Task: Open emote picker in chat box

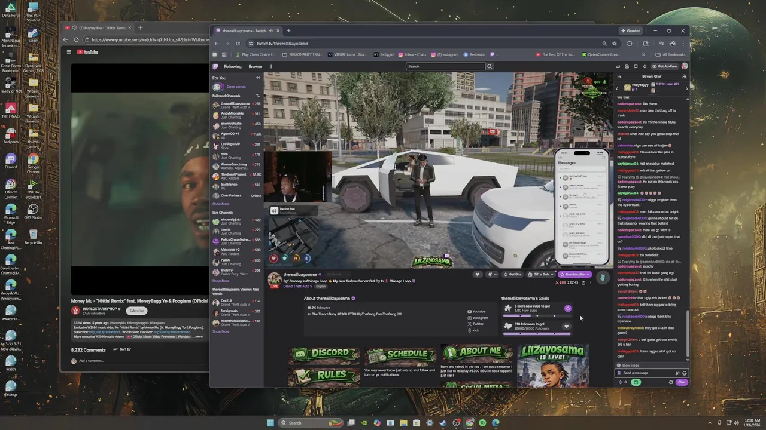Action: [685, 373]
